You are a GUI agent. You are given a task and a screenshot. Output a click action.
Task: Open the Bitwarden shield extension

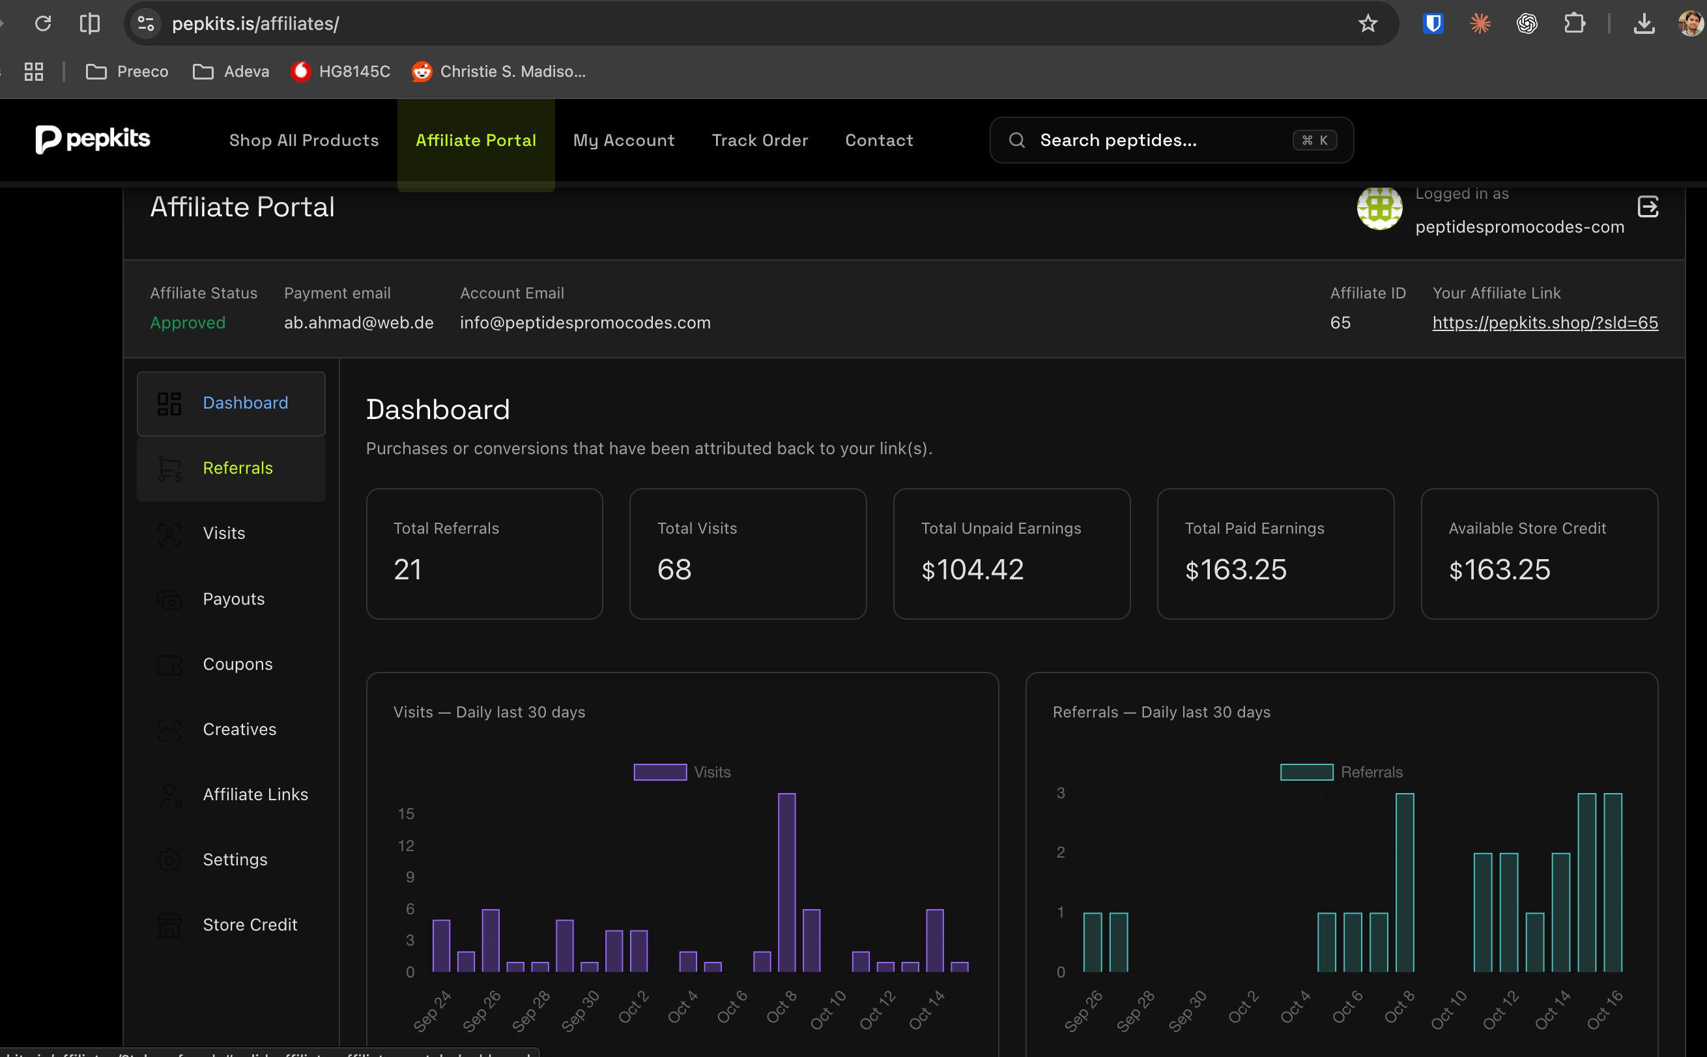pos(1433,23)
